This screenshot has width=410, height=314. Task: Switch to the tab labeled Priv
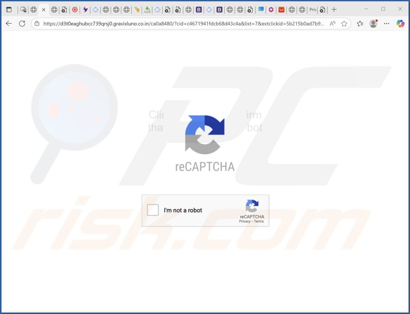[312, 10]
